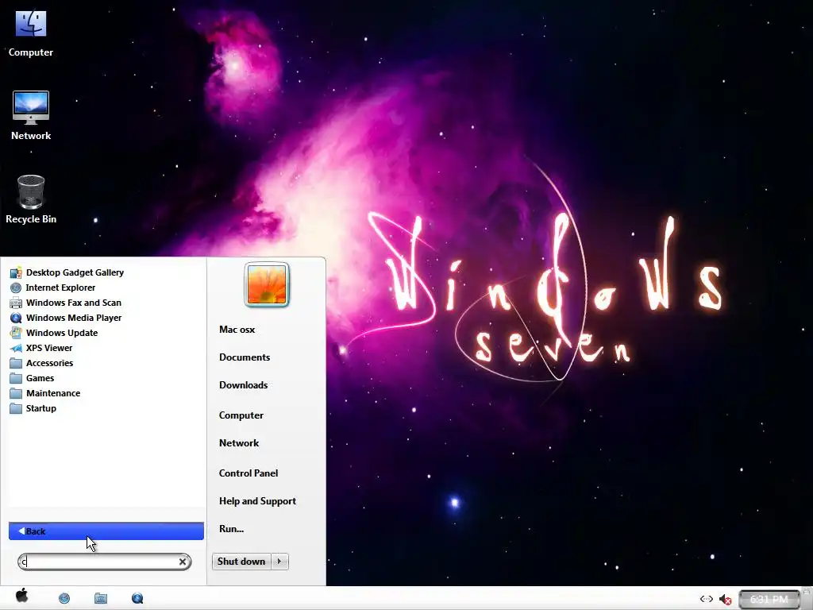
Task: Click the Fax and Scan printer icon
Action: (16, 303)
